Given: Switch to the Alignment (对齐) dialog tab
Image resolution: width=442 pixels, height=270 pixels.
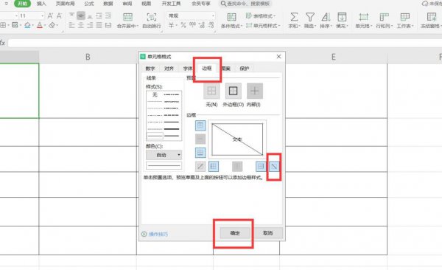Looking at the screenshot, I should pos(169,69).
